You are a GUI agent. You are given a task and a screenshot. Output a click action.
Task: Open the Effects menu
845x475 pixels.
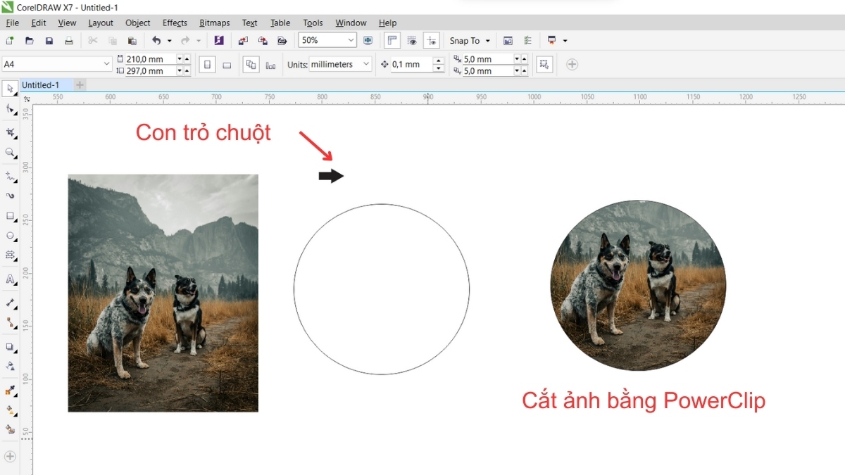pyautogui.click(x=175, y=23)
